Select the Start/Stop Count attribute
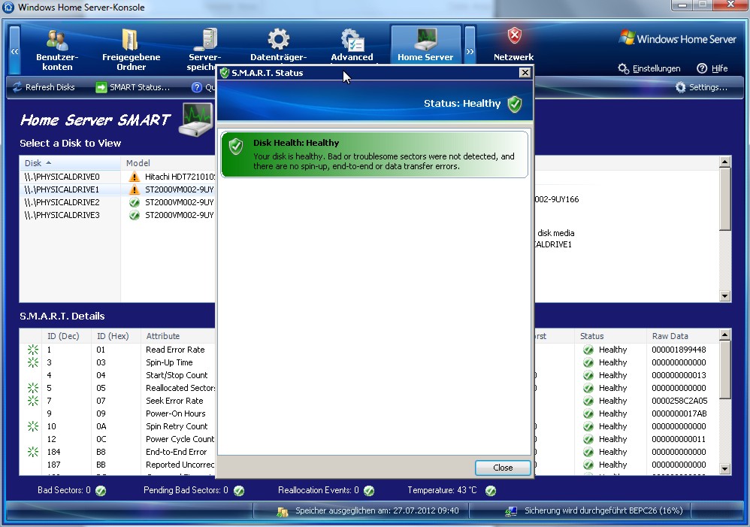 click(x=177, y=375)
